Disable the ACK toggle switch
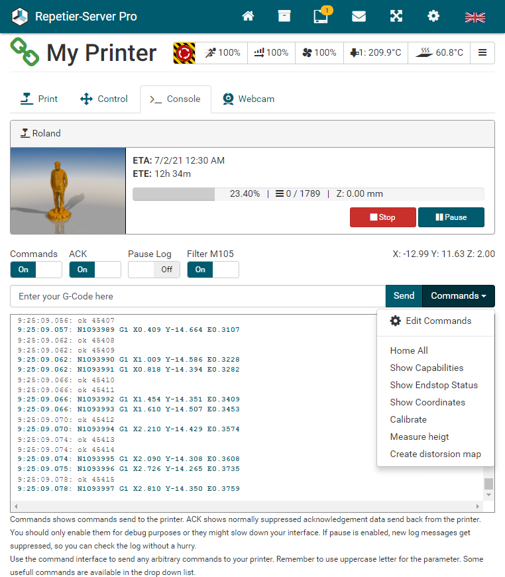The image size is (505, 577). pyautogui.click(x=95, y=270)
